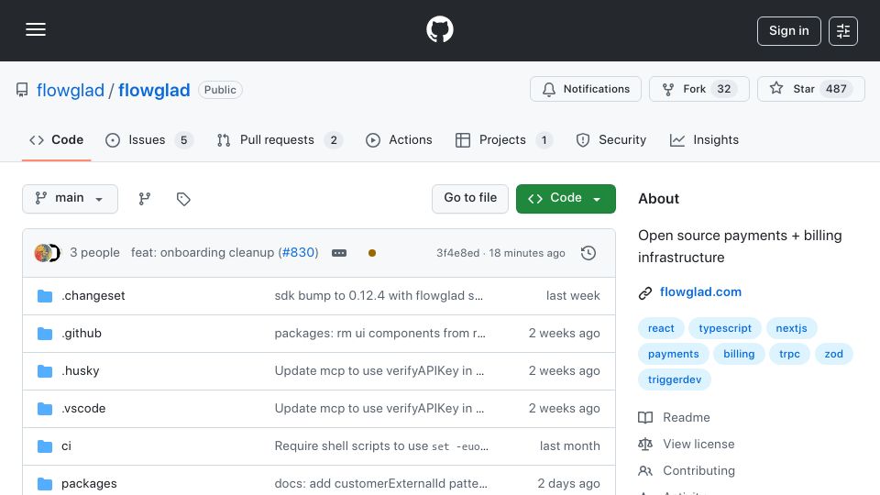Open the flowglad repository name link

click(154, 90)
